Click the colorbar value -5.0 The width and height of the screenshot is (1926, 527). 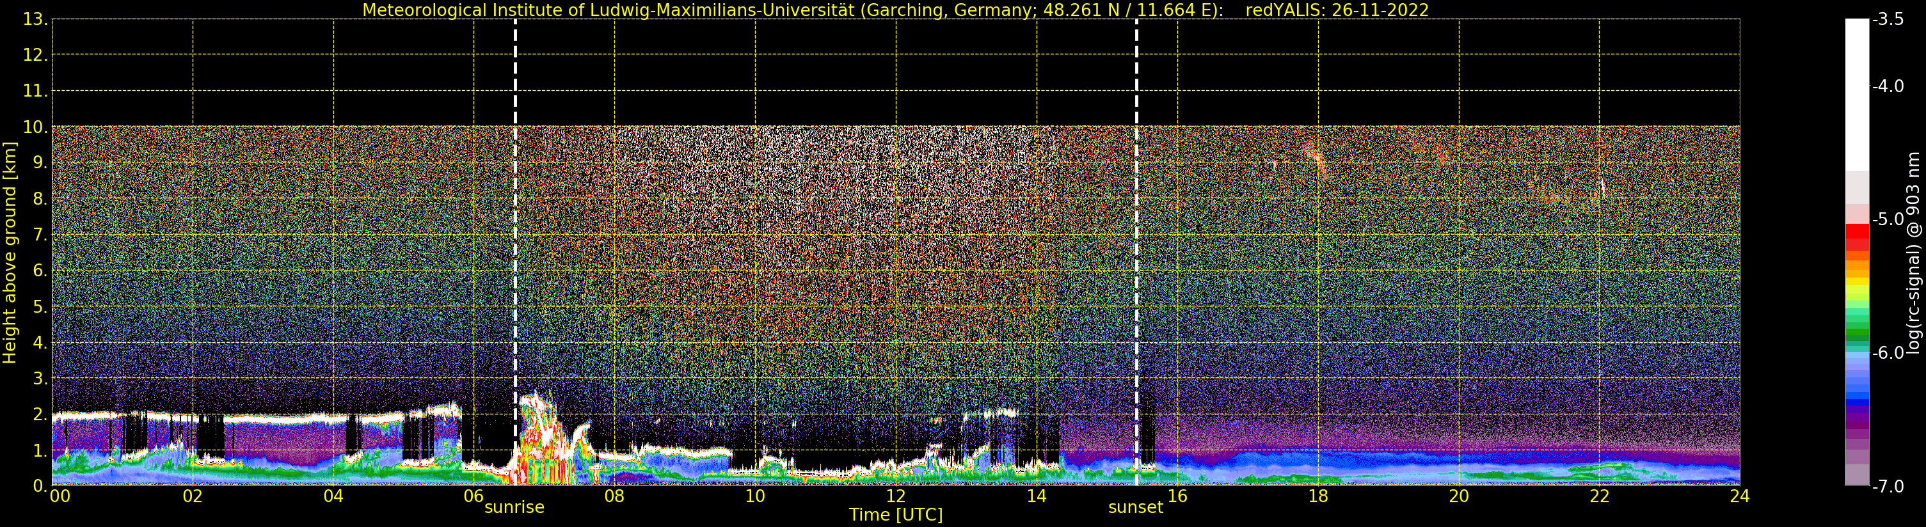coord(1888,219)
